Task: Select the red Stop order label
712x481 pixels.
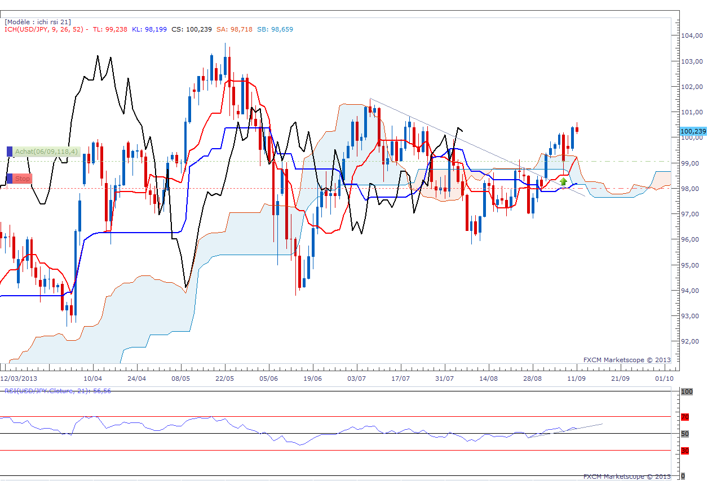Action: coord(23,179)
